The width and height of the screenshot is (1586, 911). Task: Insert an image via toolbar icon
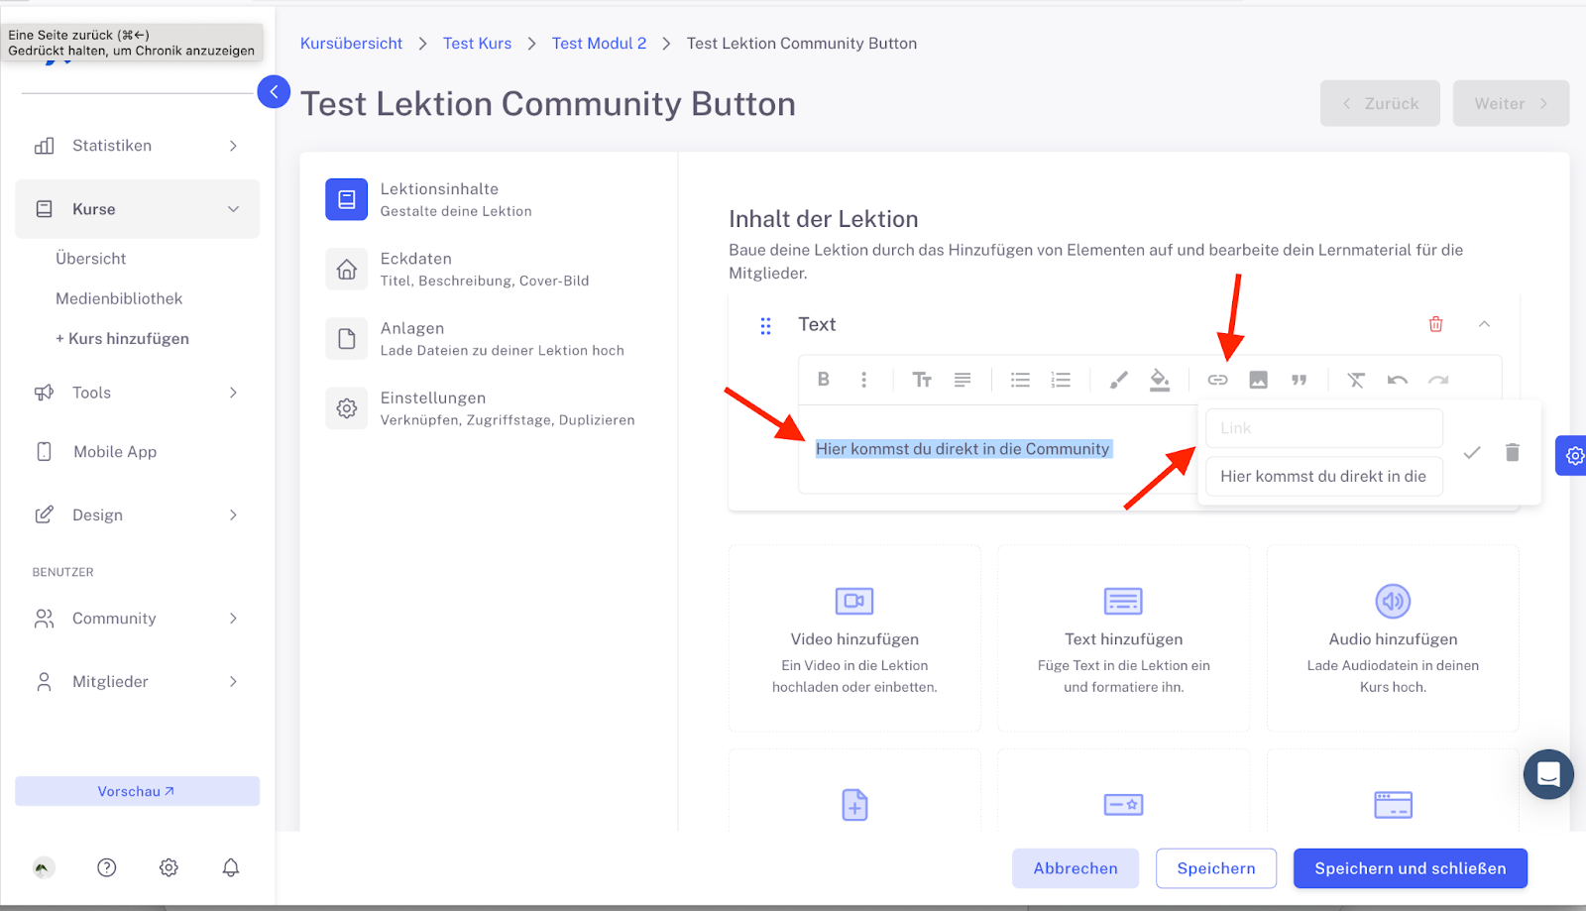[1258, 380]
